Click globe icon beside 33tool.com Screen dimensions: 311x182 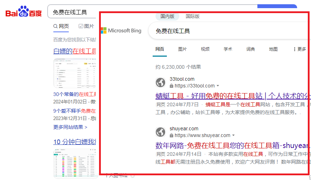pyautogui.click(x=161, y=83)
